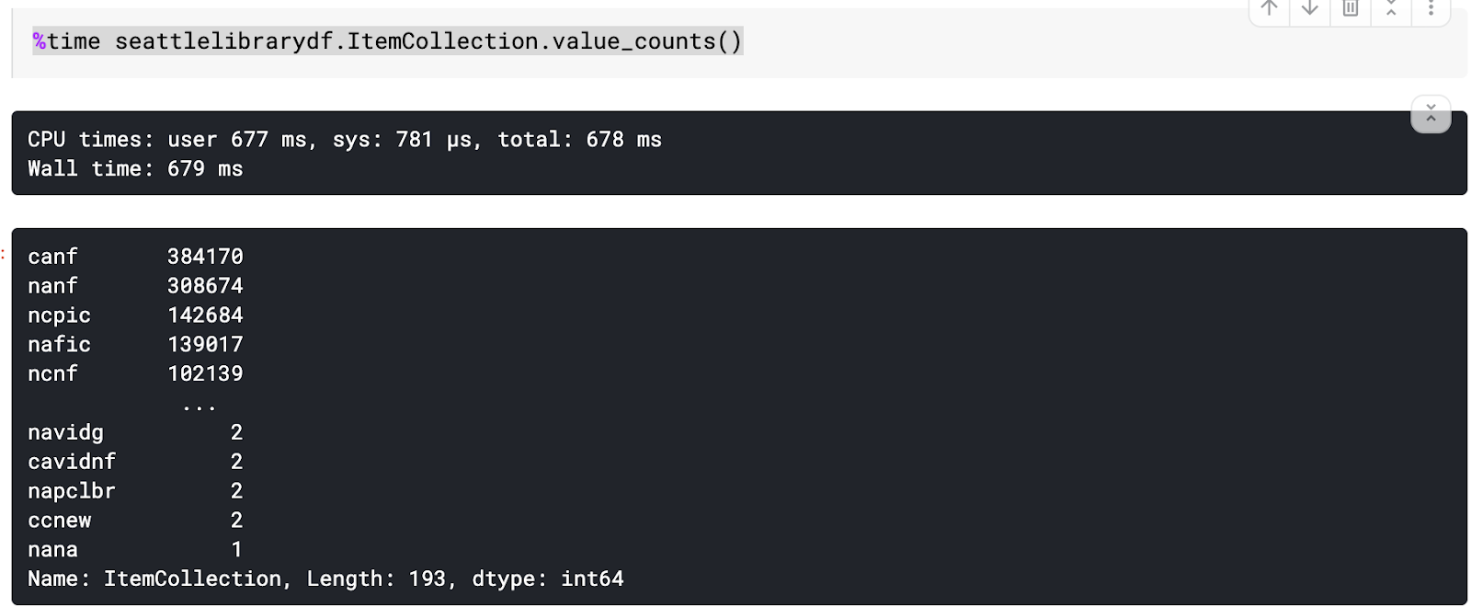Viewport: 1471px width, 607px height.
Task: Click the Wall time 679 ms line
Action: pos(135,169)
